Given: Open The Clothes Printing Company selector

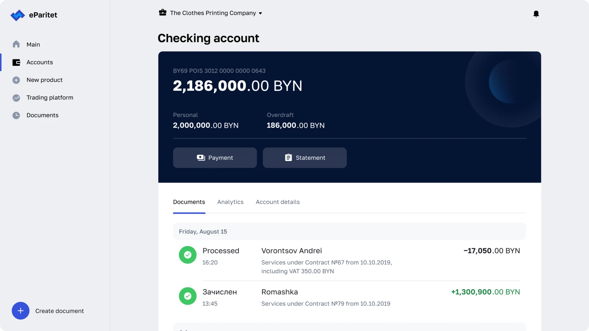Looking at the screenshot, I should pyautogui.click(x=210, y=13).
